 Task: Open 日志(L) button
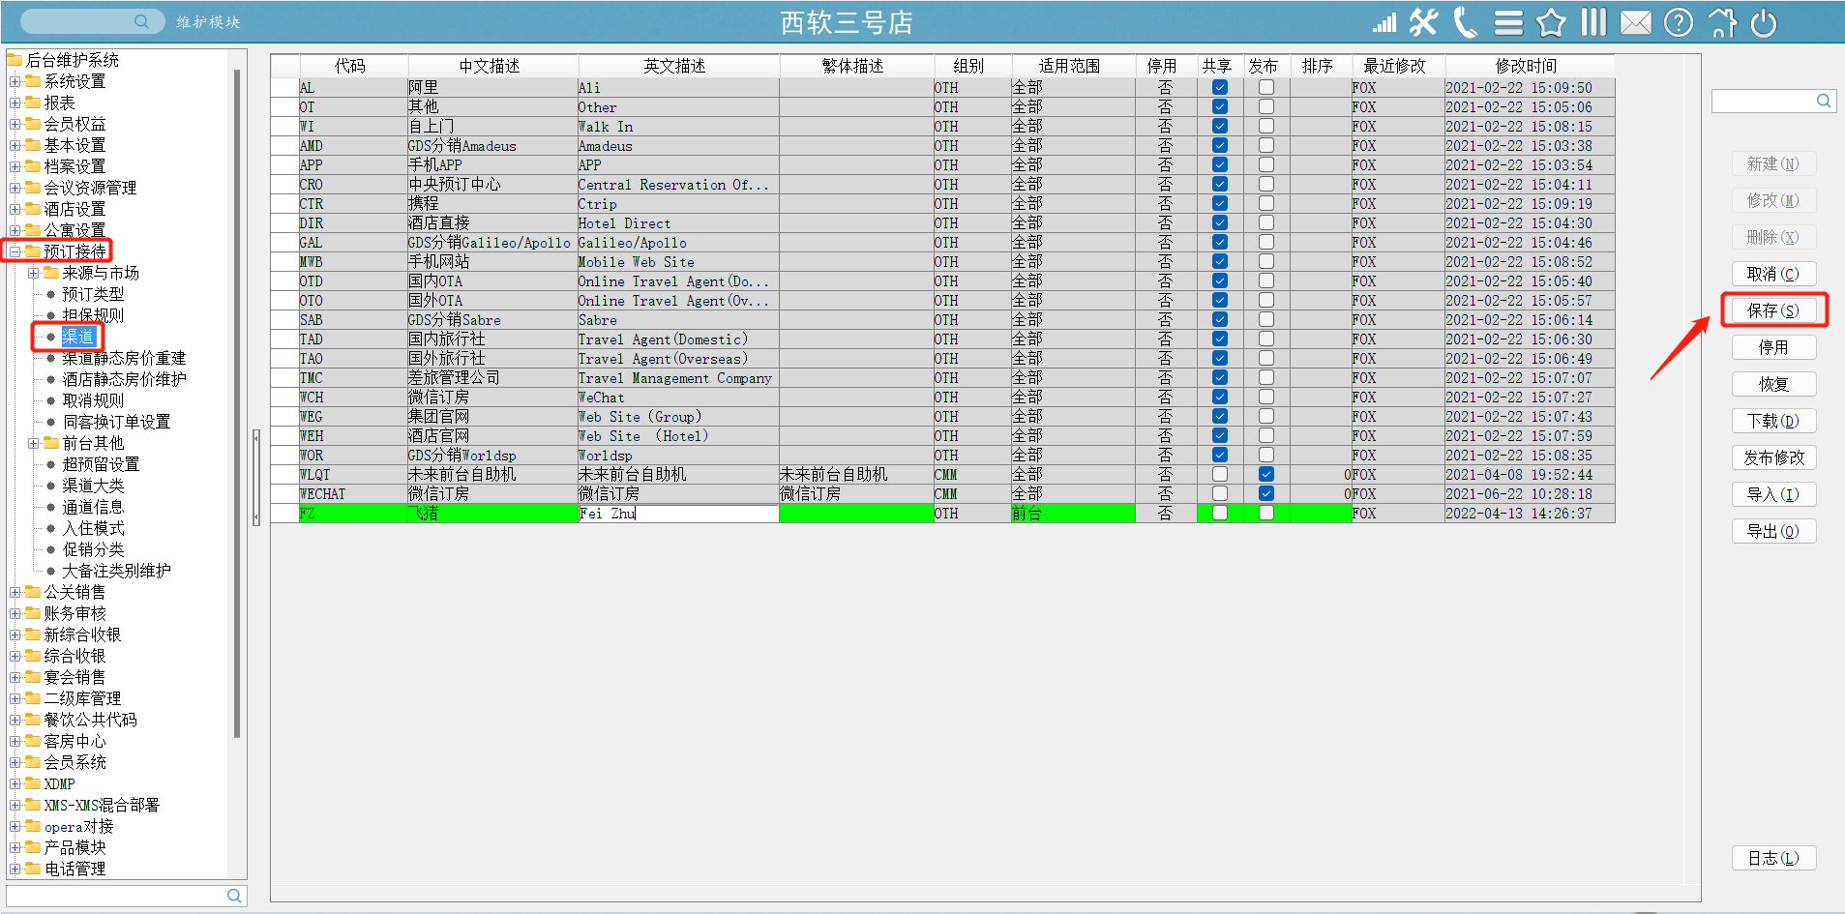[x=1773, y=858]
